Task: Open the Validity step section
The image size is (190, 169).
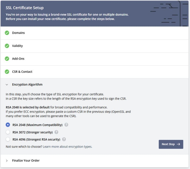Action: click(x=94, y=46)
